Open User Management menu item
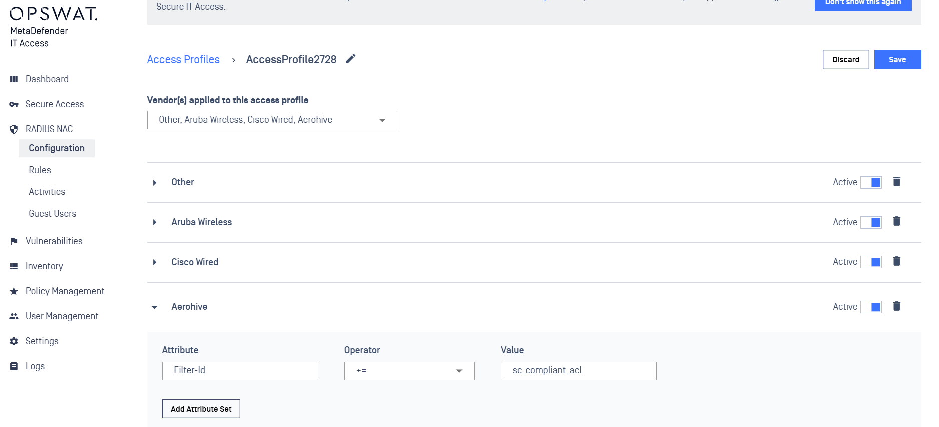Image resolution: width=939 pixels, height=427 pixels. tap(62, 316)
